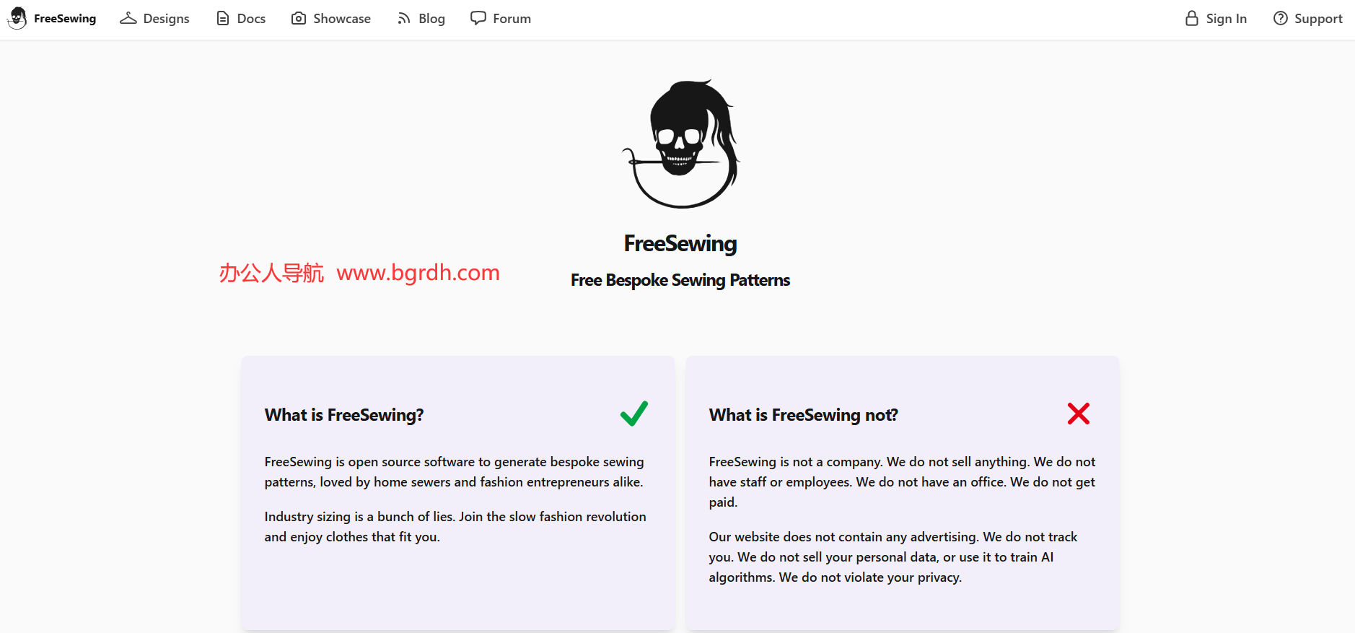1355x633 pixels.
Task: Visit the Blog text label
Action: [x=431, y=19]
